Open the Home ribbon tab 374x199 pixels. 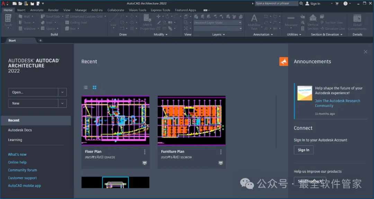8,10
